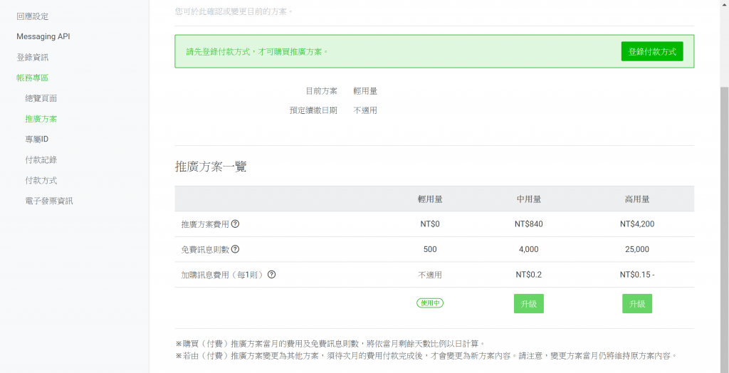This screenshot has height=373, width=729.
Task: Click the NT$0 price cell
Action: [430, 224]
